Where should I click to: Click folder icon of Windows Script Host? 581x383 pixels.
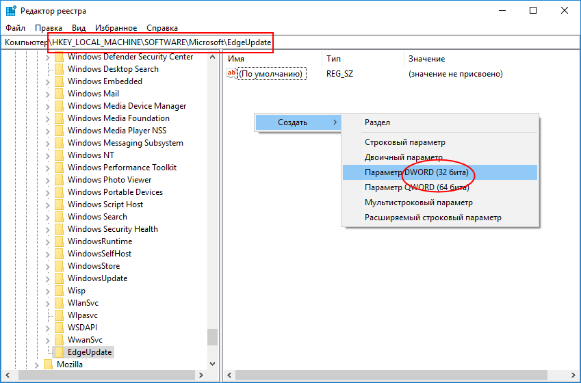[59, 204]
